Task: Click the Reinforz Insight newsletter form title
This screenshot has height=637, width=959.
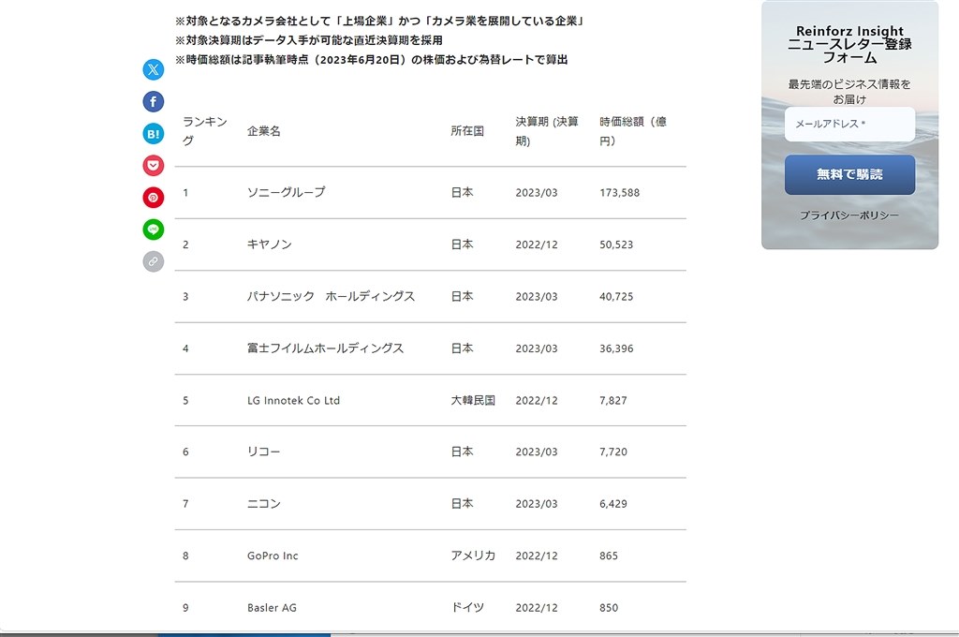Action: click(849, 44)
